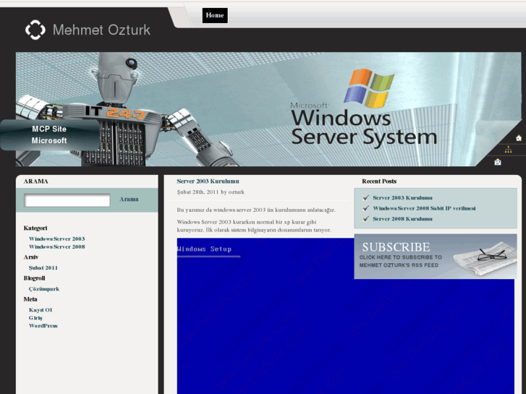Viewport: 526px width, 394px height.
Task: Open the WordPress meta link
Action: (43, 325)
